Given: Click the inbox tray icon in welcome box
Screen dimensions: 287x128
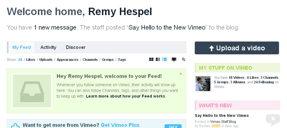Looking at the screenshot, I should pyautogui.click(x=32, y=91).
